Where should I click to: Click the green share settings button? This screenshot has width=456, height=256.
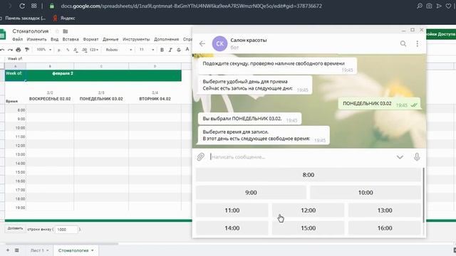441,34
